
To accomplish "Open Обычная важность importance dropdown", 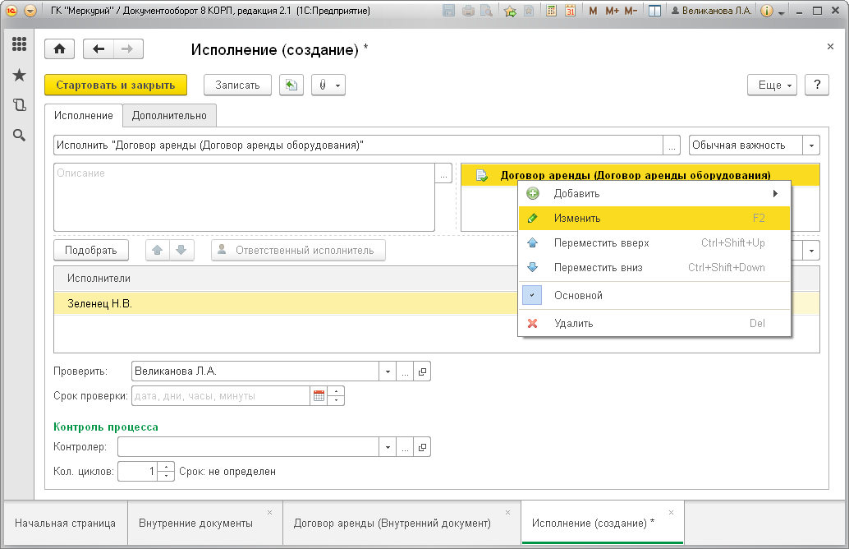I will pyautogui.click(x=811, y=145).
